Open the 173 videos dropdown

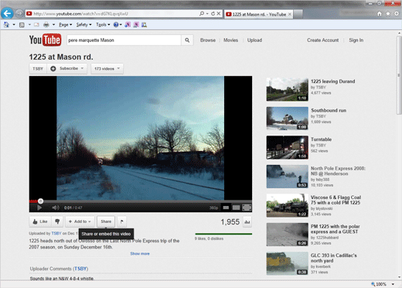point(107,69)
